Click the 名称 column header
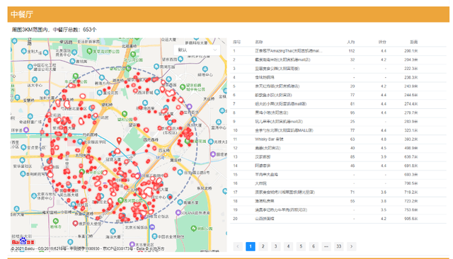Screen dimensions: 453x259 click(259, 42)
